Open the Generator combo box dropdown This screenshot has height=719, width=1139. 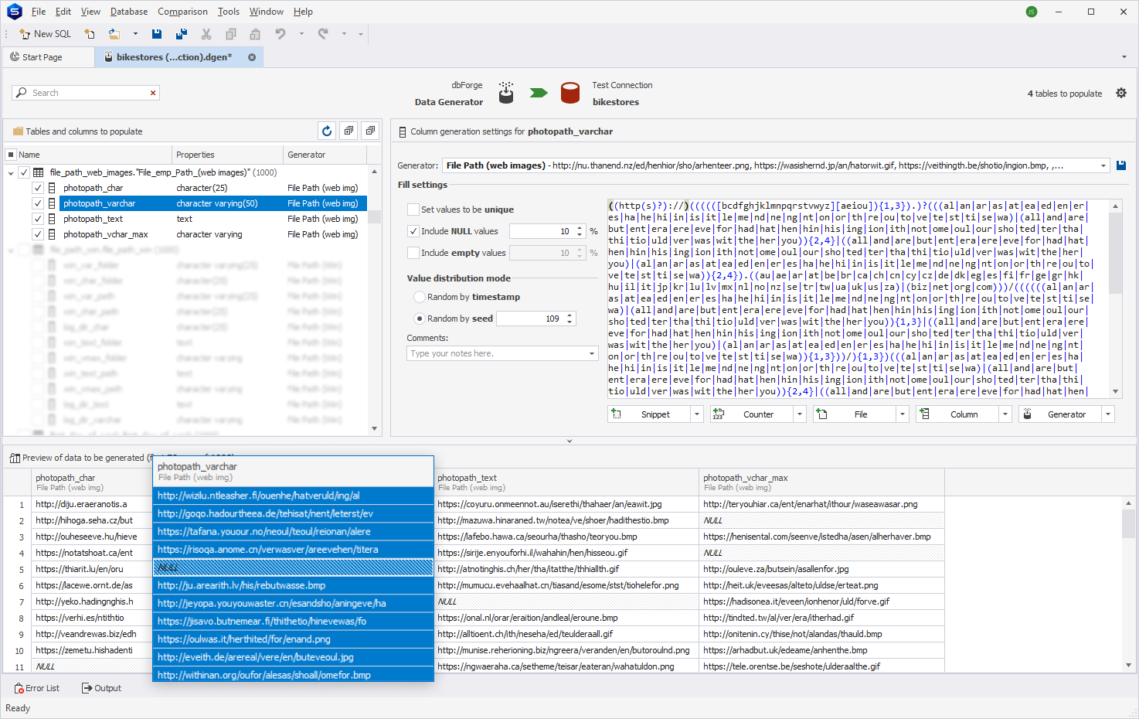coord(1103,165)
